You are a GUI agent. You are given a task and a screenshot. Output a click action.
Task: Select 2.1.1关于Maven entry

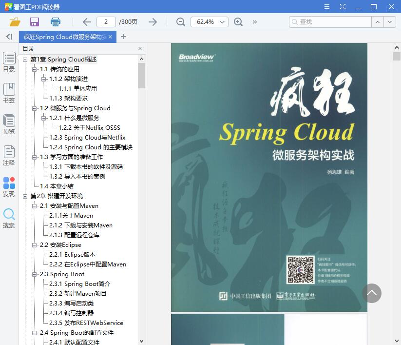point(71,215)
